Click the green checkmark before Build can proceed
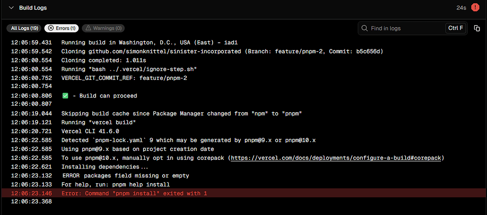The height and width of the screenshot is (215, 487). click(65, 96)
